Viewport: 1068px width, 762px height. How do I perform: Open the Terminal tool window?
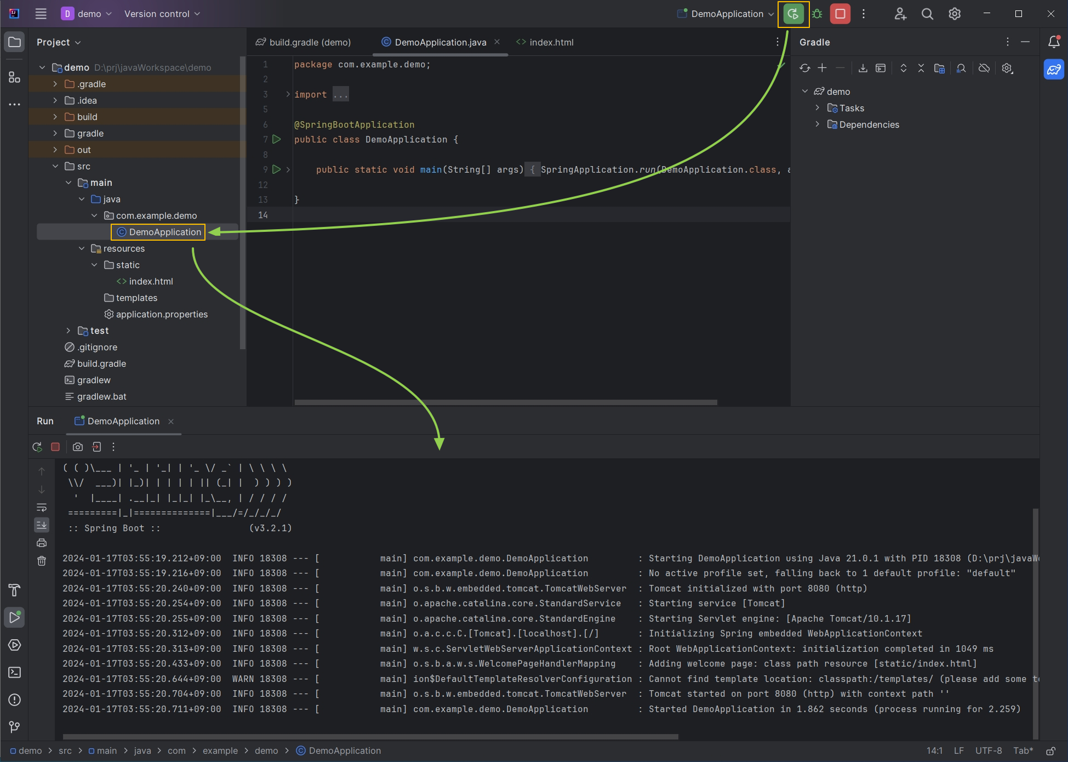click(15, 673)
